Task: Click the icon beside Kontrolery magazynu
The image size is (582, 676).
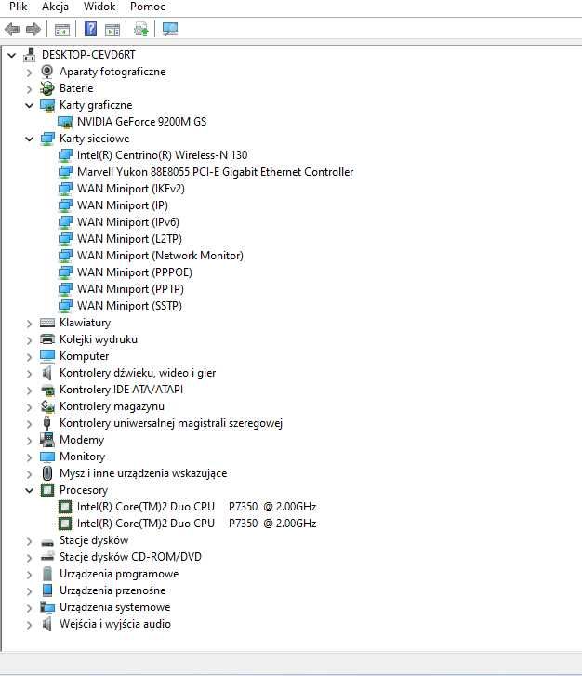Action: tap(47, 406)
